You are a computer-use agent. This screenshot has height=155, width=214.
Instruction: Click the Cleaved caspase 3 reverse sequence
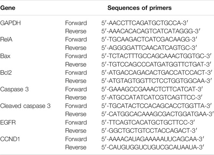coord(158,114)
